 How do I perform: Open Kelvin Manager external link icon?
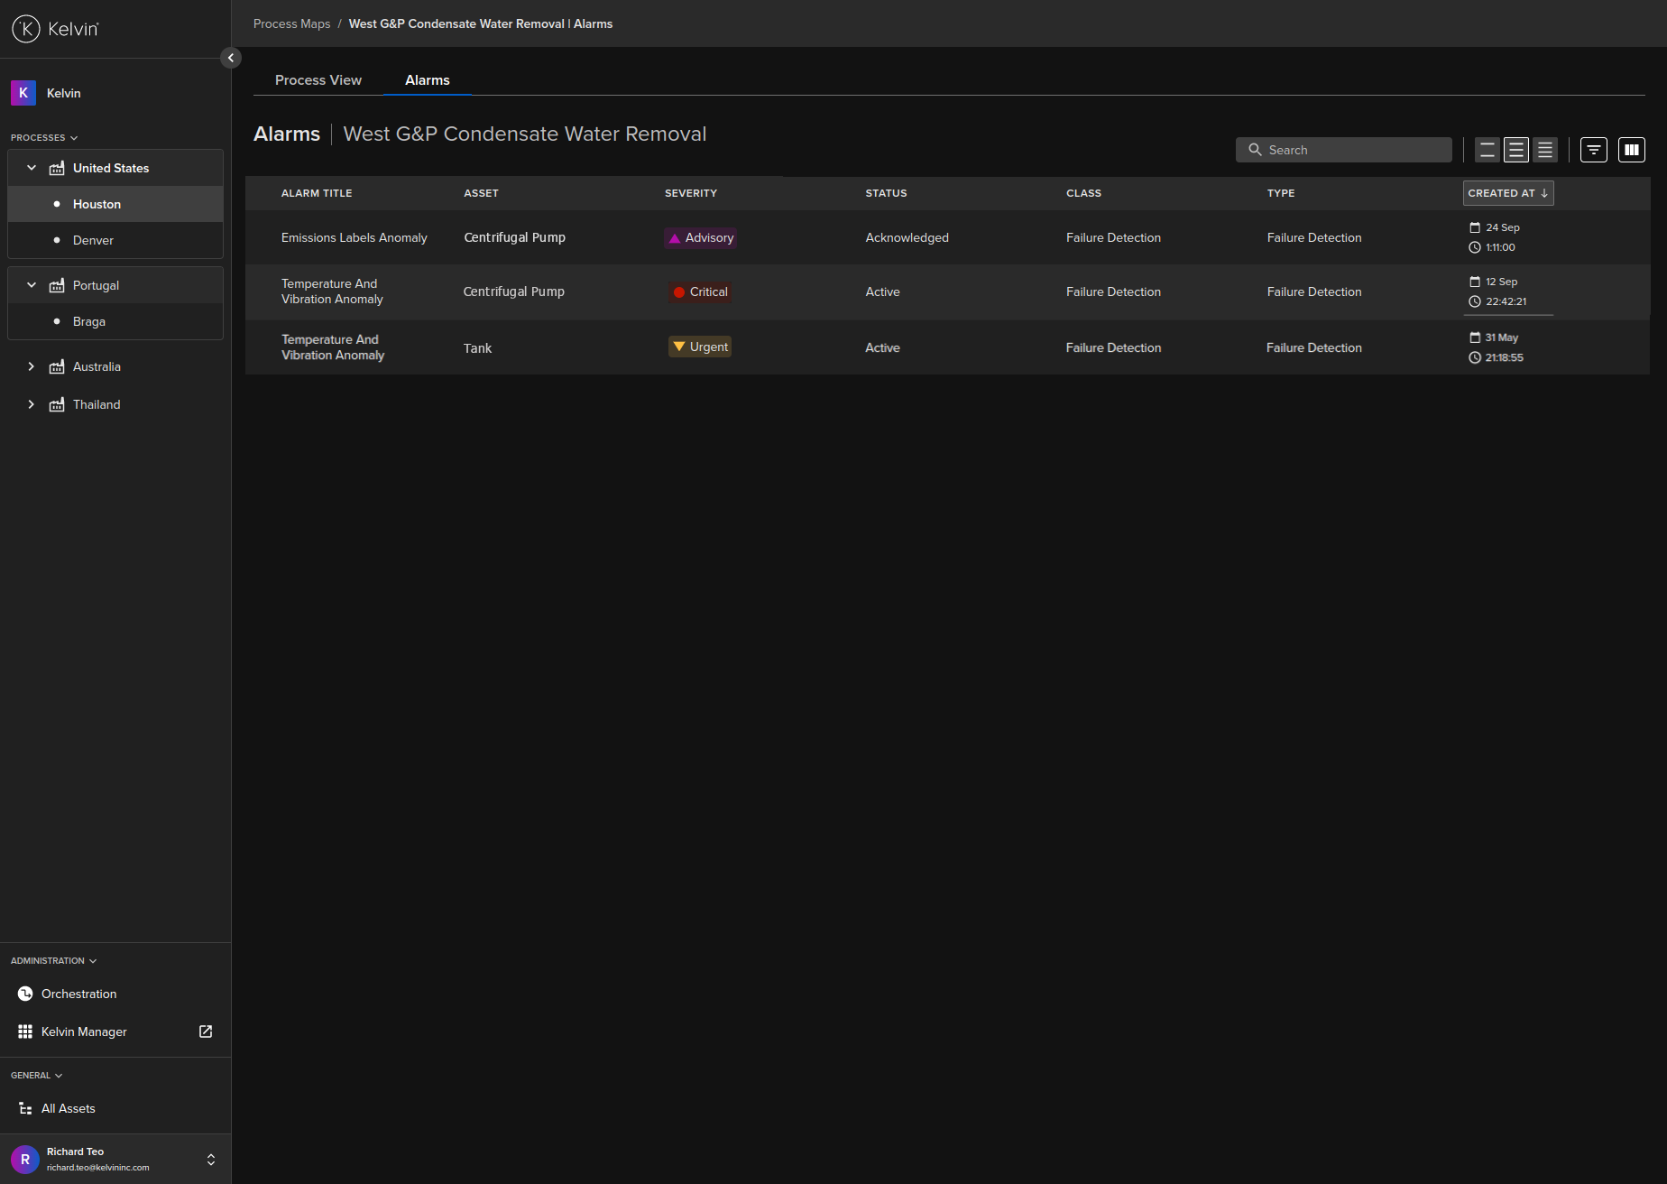tap(206, 1031)
